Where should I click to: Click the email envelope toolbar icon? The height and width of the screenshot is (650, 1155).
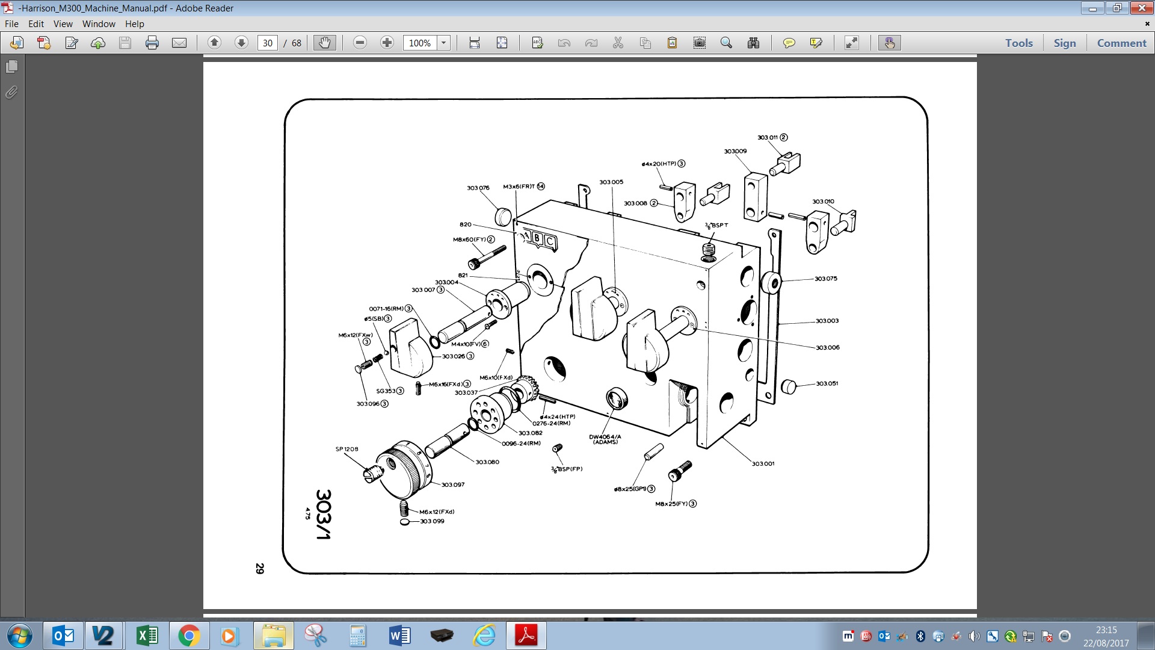(179, 43)
